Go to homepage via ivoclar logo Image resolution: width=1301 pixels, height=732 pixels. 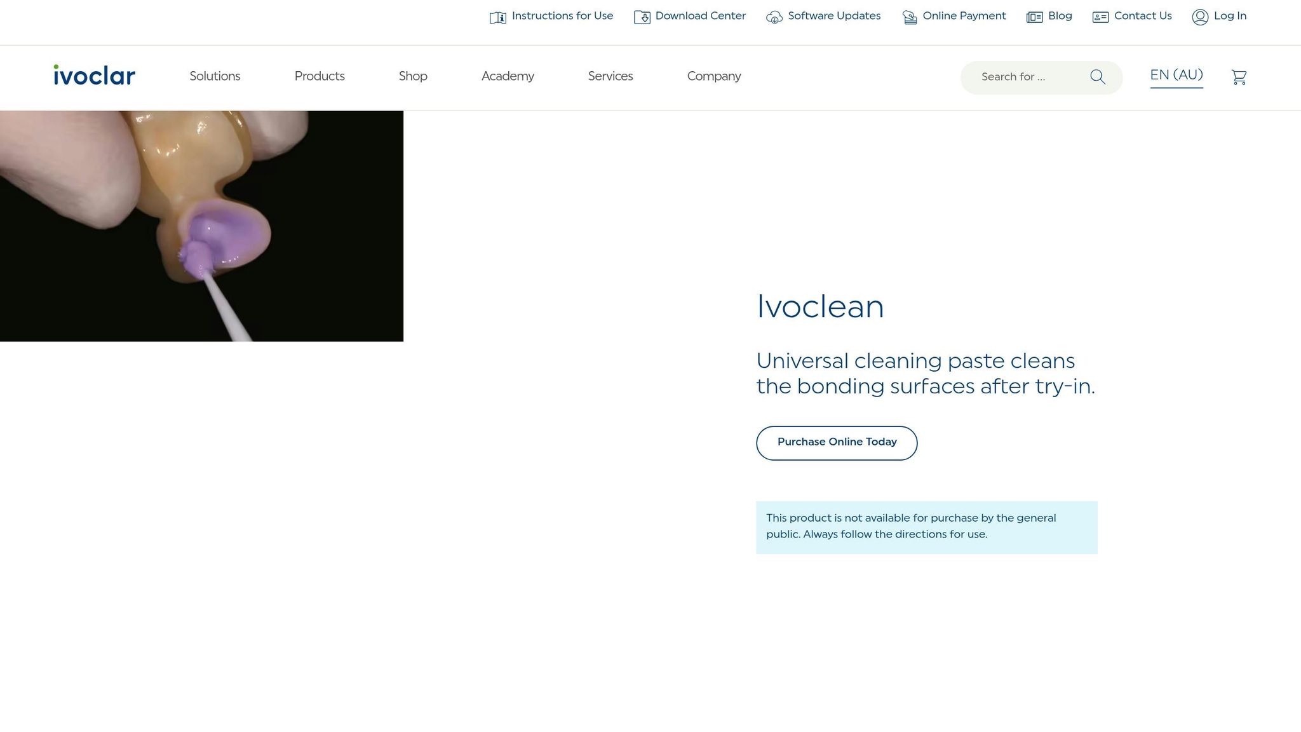point(94,75)
